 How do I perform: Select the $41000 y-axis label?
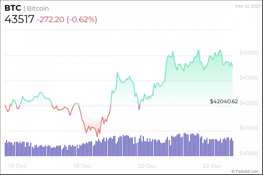pos(249,128)
